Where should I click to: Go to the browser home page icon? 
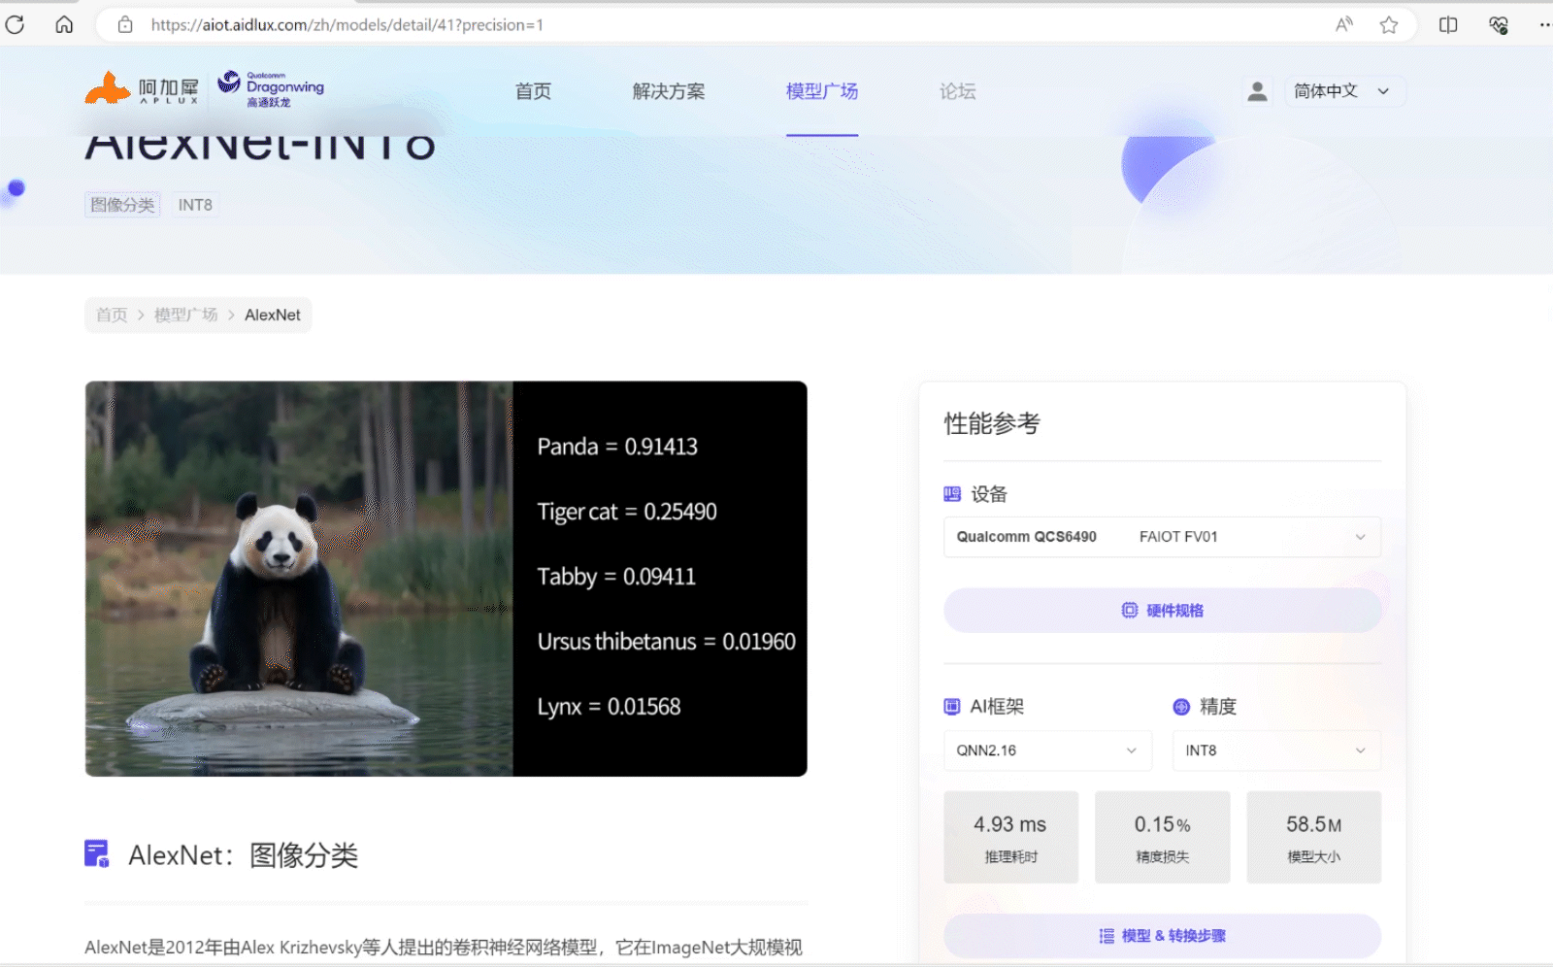64,24
